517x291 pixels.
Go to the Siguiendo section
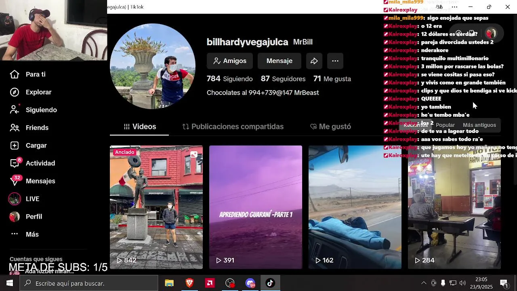point(33,110)
